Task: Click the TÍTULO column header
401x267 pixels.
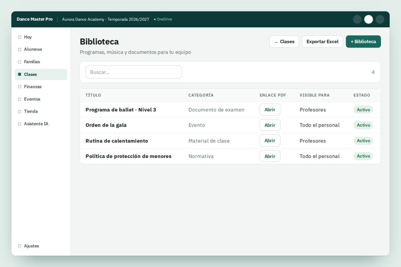Action: [93, 95]
